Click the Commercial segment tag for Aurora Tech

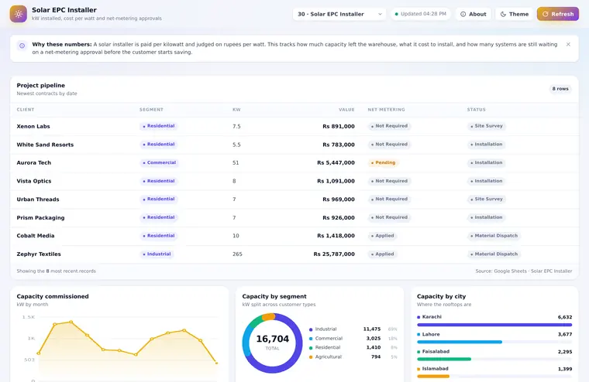(x=159, y=162)
